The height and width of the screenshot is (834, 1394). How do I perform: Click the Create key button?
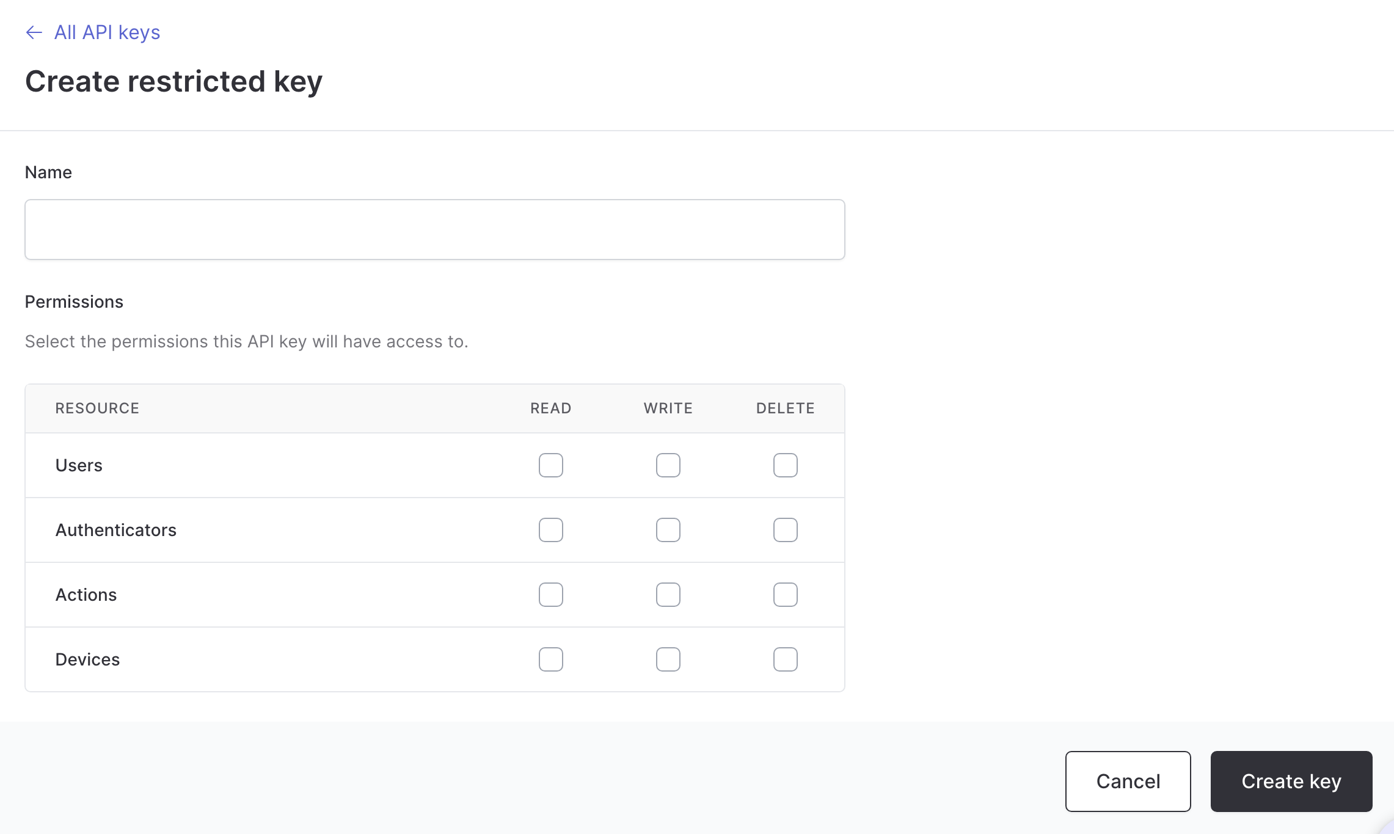[1291, 781]
